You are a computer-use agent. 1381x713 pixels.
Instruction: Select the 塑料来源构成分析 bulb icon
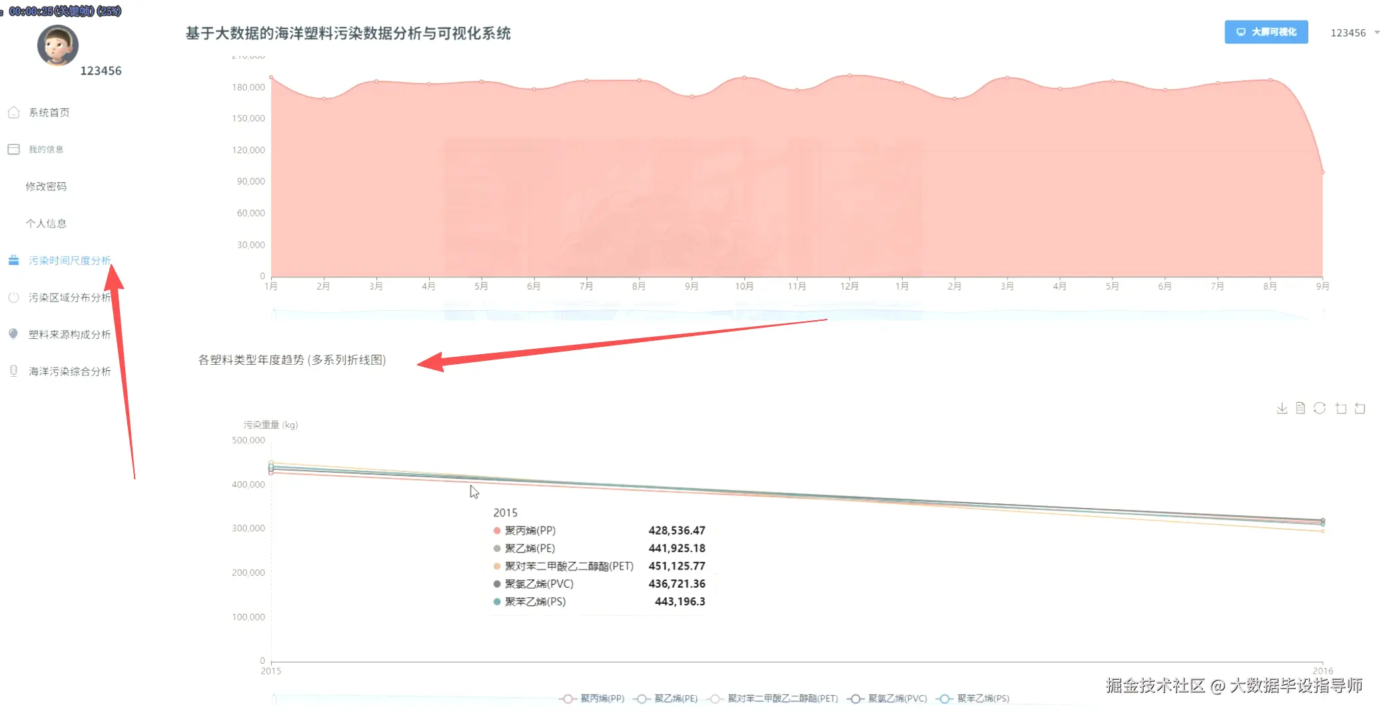click(13, 334)
